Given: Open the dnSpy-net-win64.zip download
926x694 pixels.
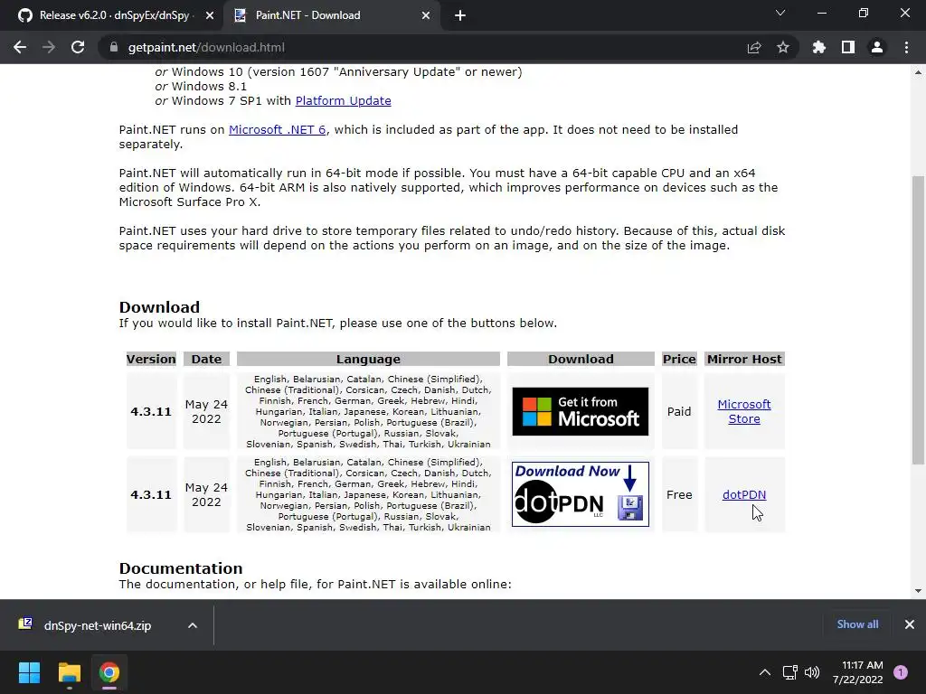Looking at the screenshot, I should click(98, 625).
